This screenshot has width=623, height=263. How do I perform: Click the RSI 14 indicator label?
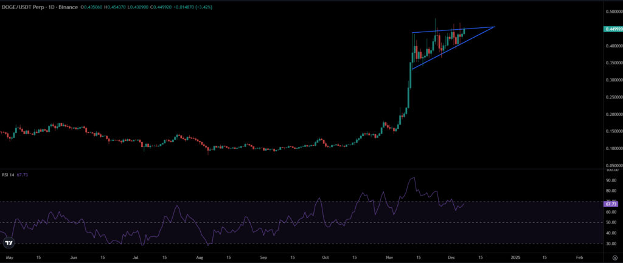[7, 174]
